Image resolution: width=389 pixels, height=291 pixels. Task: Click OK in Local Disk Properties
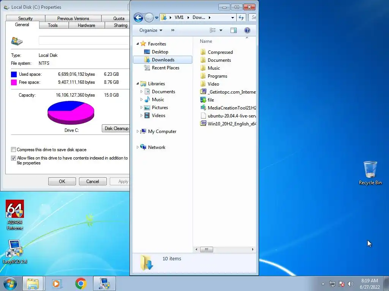click(62, 181)
